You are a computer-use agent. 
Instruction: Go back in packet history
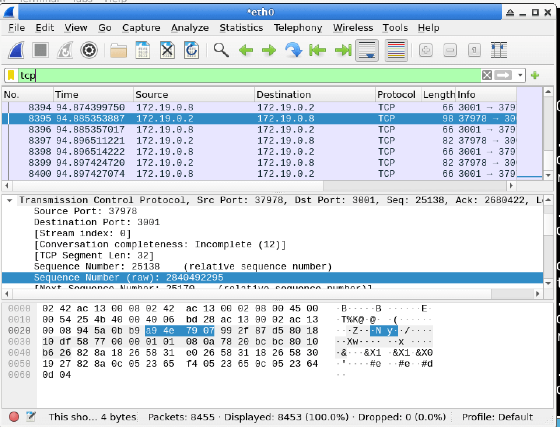245,50
